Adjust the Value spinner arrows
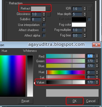Screen dimensions: 102x107 pyautogui.click(x=97, y=82)
